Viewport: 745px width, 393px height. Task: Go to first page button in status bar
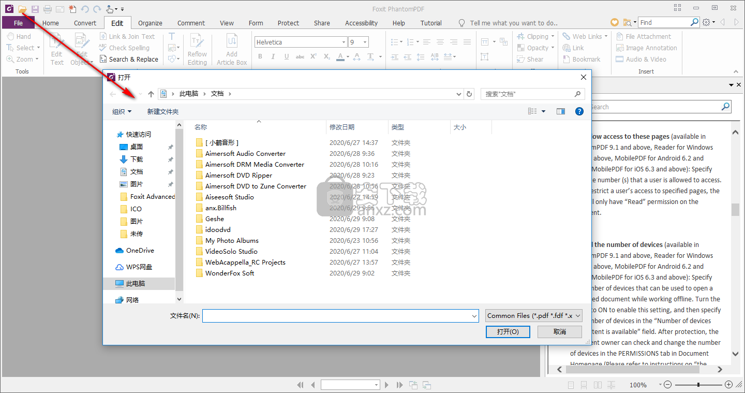pyautogui.click(x=300, y=385)
